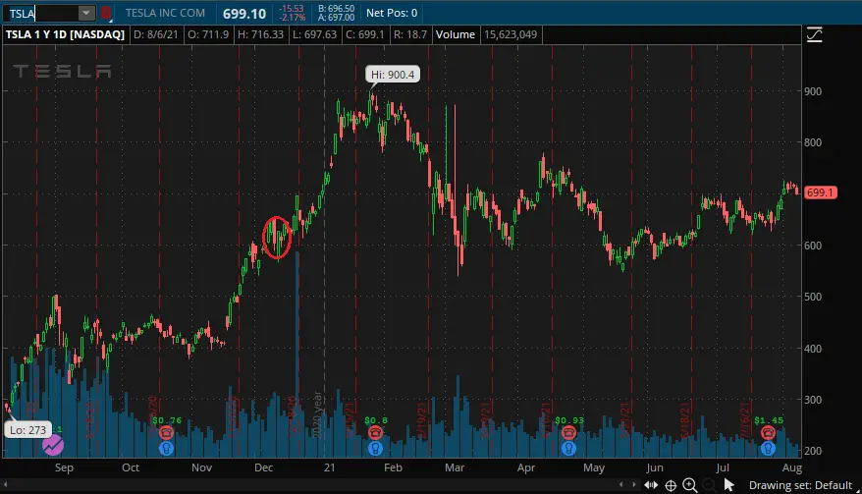The image size is (862, 494).
Task: Click the TSLA 1 Y 1D [NASDAQ] chart title
Action: click(65, 34)
